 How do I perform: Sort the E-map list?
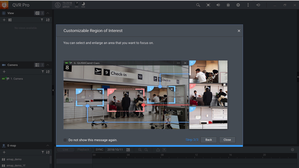[48, 152]
